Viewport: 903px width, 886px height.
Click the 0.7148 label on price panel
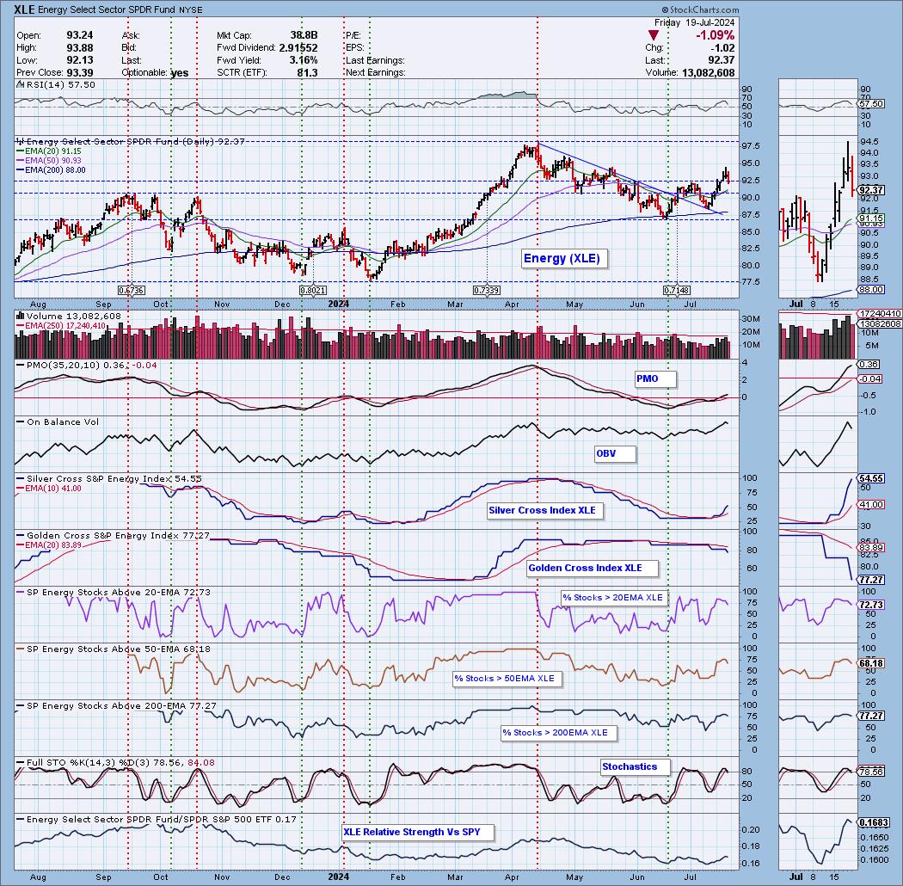[677, 291]
